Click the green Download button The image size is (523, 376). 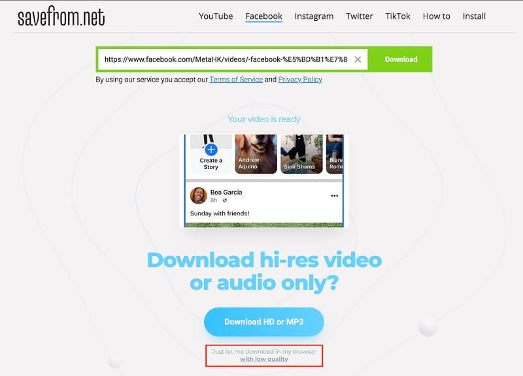(401, 59)
